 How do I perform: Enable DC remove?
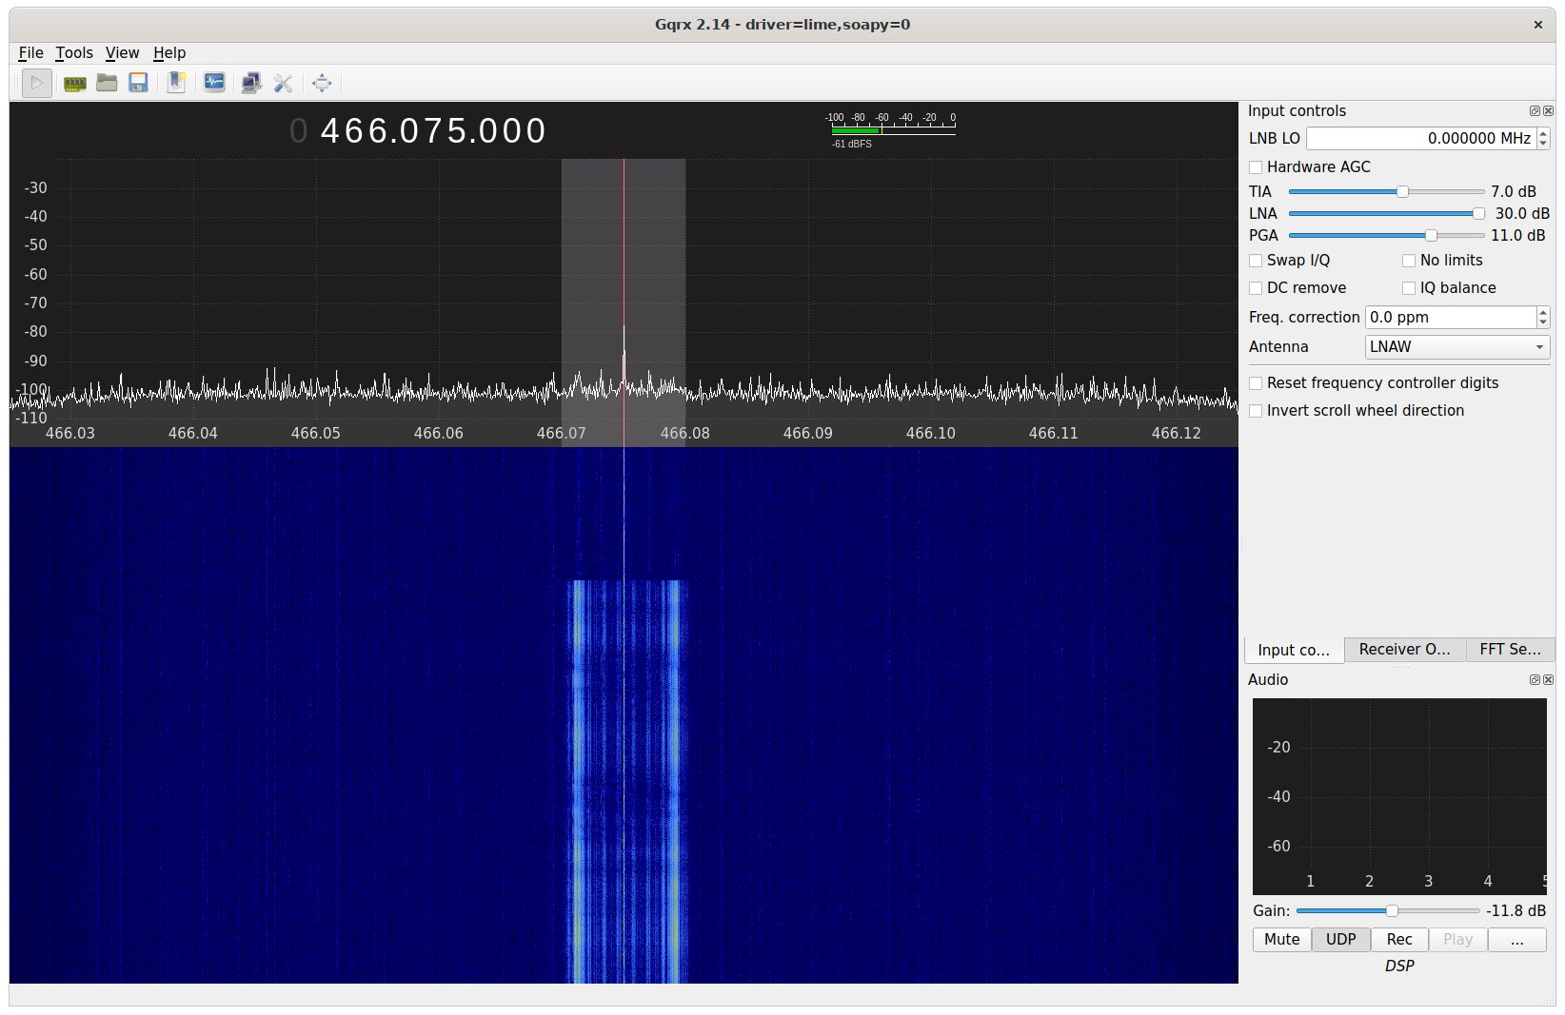1256,287
